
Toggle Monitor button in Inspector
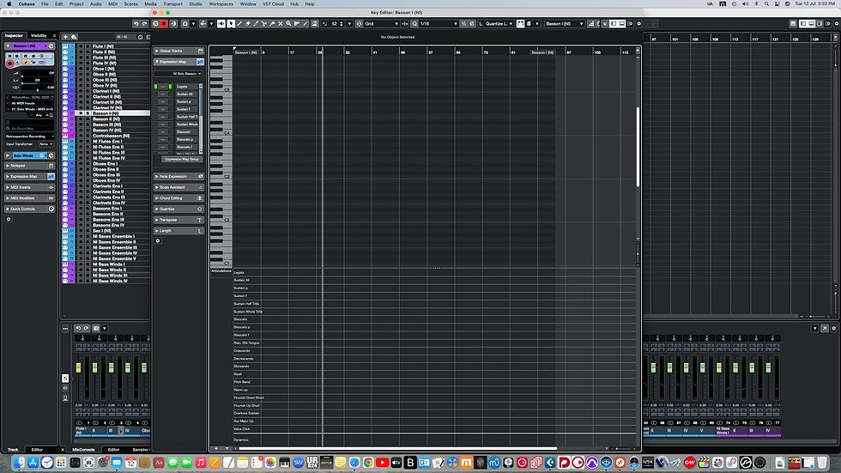click(17, 63)
